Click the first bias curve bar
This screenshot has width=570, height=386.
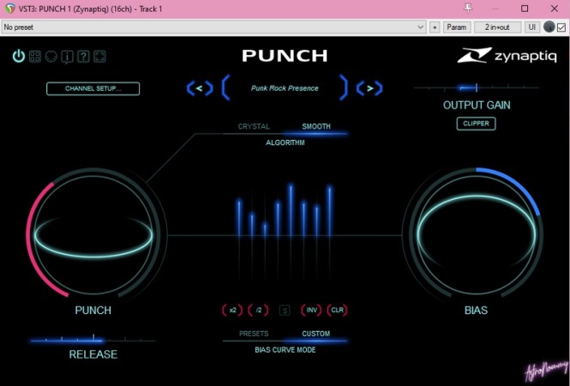click(239, 217)
